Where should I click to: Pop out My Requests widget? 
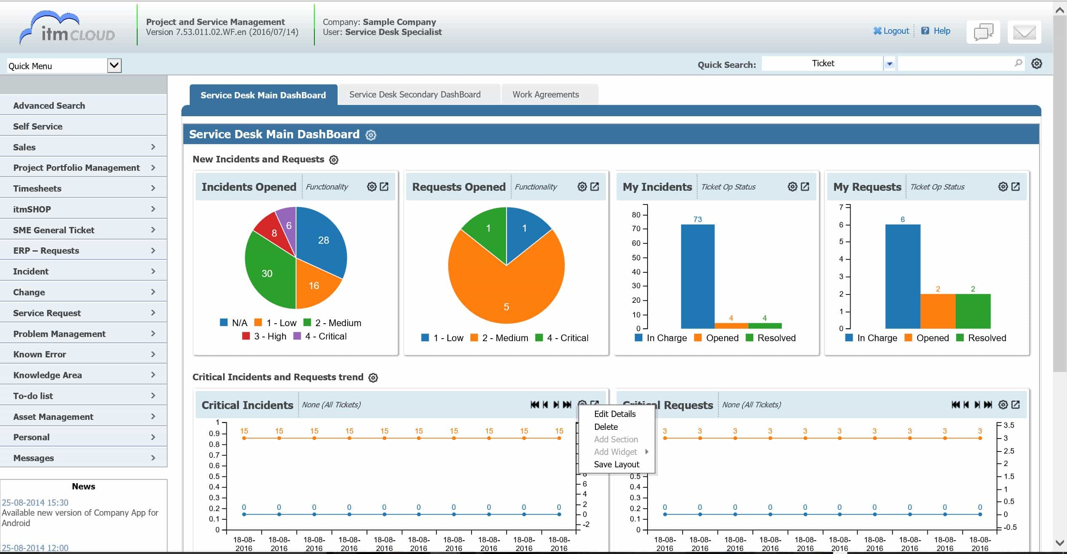[x=1015, y=187]
